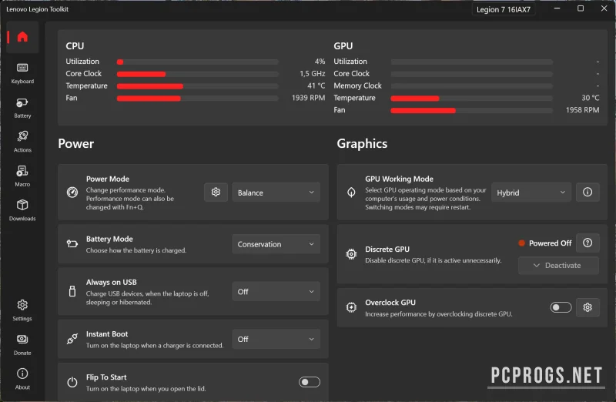Image resolution: width=616 pixels, height=402 pixels.
Task: Open Power Mode settings gear
Action: coord(216,193)
